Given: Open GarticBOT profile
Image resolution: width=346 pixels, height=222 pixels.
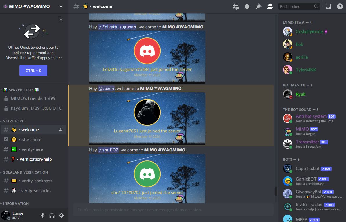Looking at the screenshot, I should pyautogui.click(x=312, y=181).
